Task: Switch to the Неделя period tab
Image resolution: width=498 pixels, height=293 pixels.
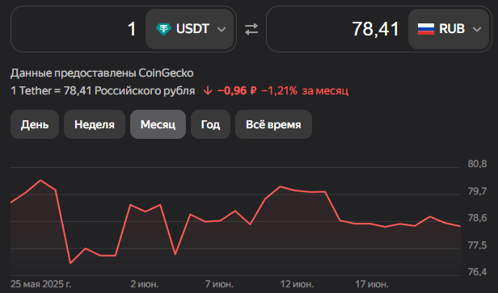Action: point(95,124)
